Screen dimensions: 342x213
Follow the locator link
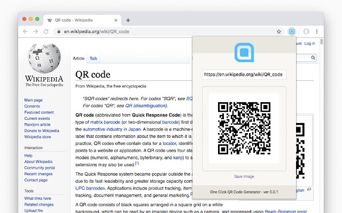point(169,143)
